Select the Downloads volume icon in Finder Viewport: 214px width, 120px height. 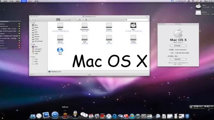[85, 26]
